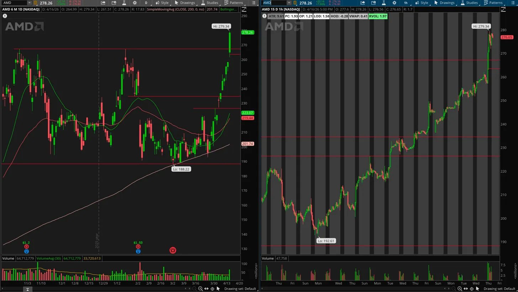Click the VolumeAvg (30) label in the left chart
Screen dimensions: 518x292
click(x=49, y=259)
